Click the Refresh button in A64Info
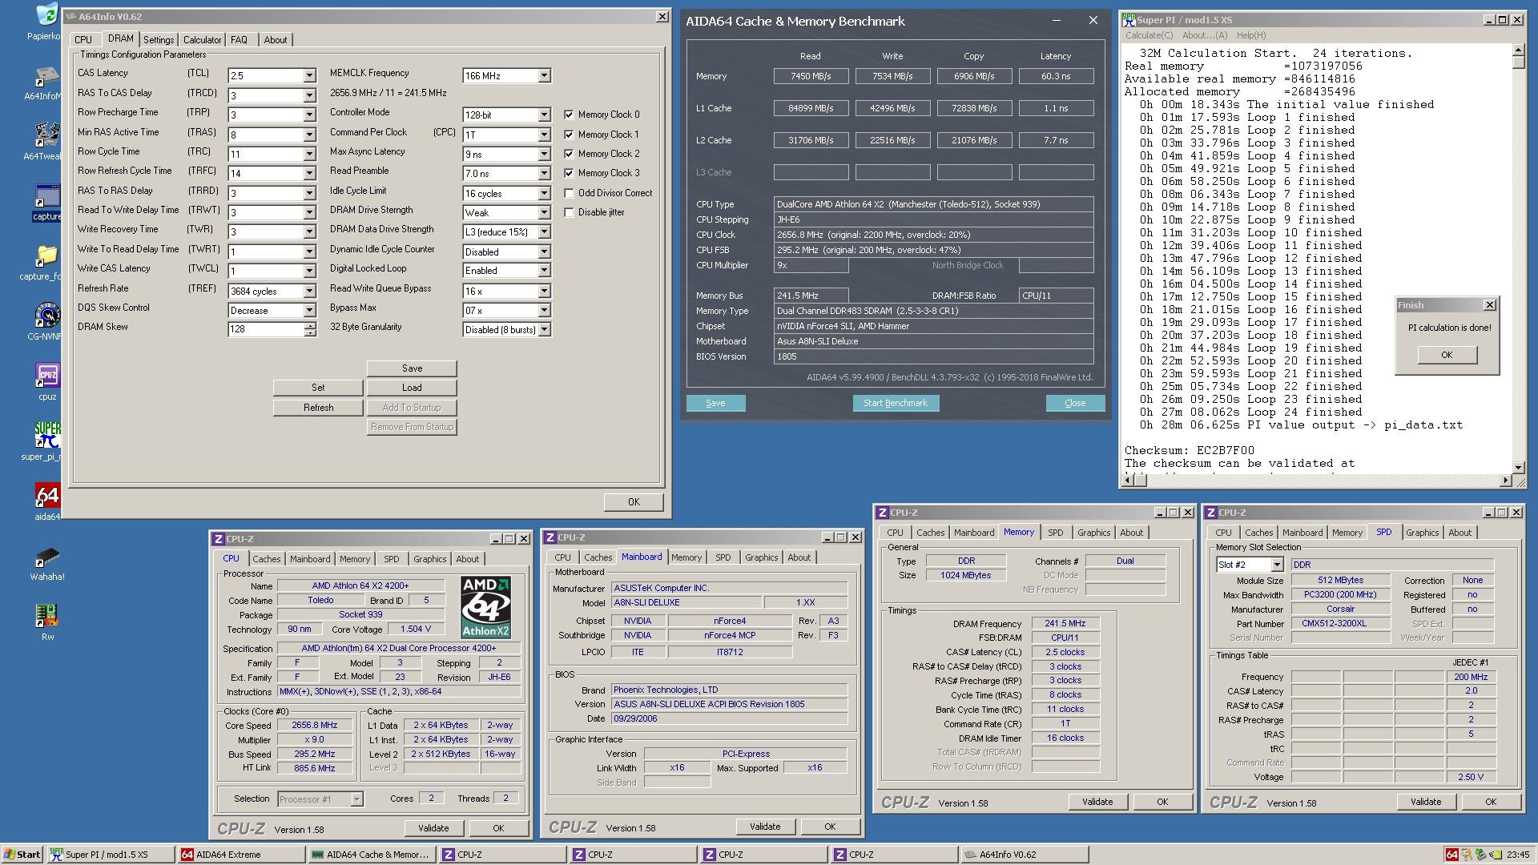The image size is (1538, 865). click(x=318, y=408)
